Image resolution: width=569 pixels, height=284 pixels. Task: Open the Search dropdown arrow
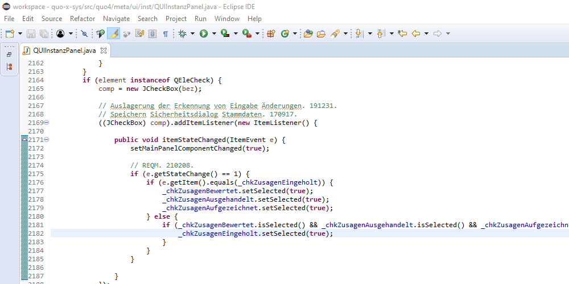click(x=345, y=34)
